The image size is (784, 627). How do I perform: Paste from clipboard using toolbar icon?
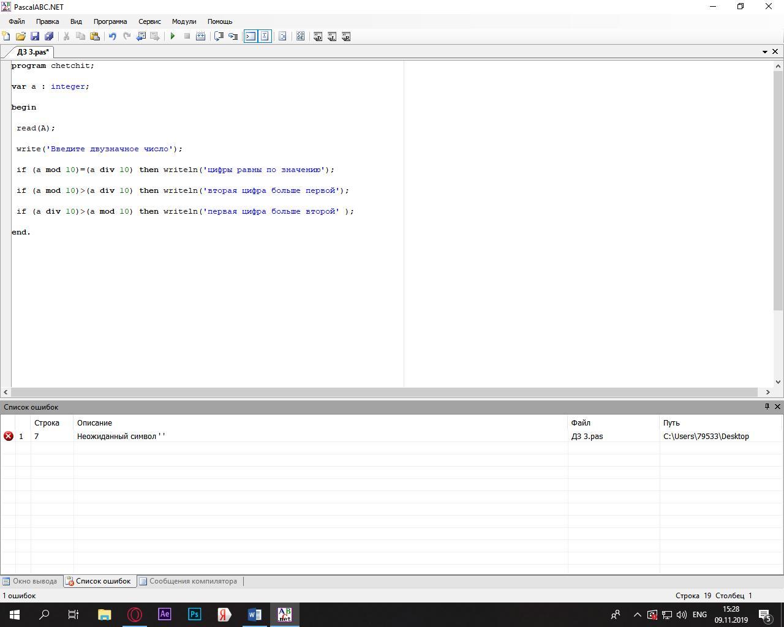click(x=95, y=36)
